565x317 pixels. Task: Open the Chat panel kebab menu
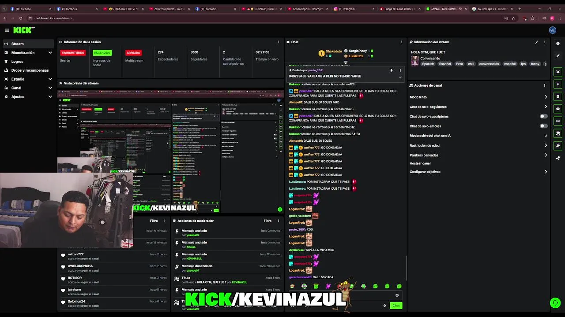point(401,42)
